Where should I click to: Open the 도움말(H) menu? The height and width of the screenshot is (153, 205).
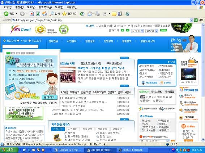[x=72, y=7]
